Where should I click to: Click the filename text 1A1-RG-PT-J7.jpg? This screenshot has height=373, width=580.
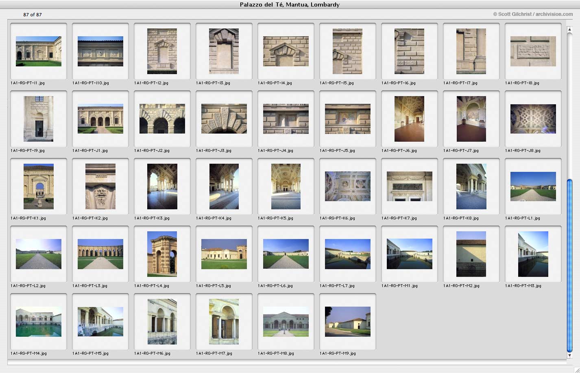pyautogui.click(x=461, y=151)
